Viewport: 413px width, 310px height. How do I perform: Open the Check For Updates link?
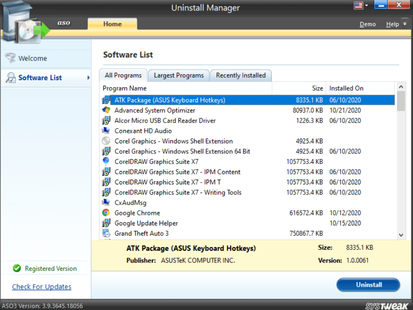coord(41,287)
